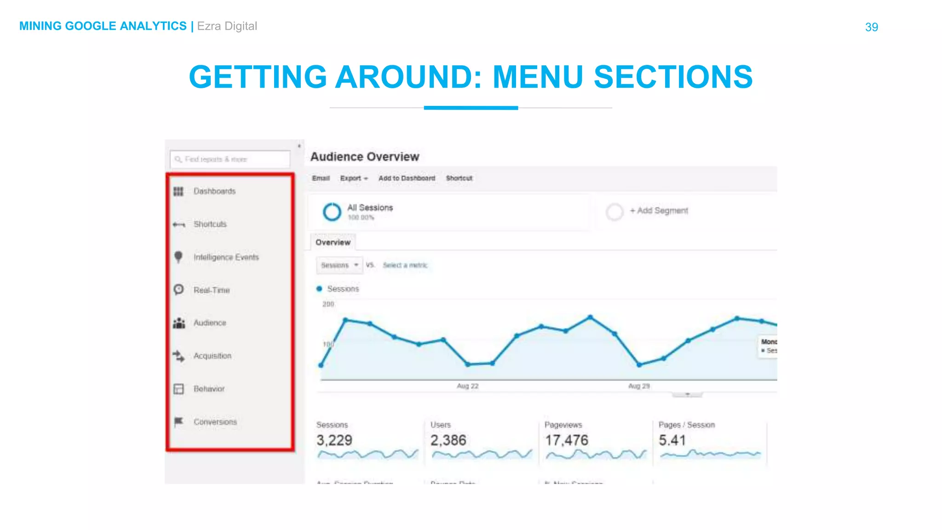Click the Sessions 3,229 metric
942x530 pixels.
click(334, 440)
